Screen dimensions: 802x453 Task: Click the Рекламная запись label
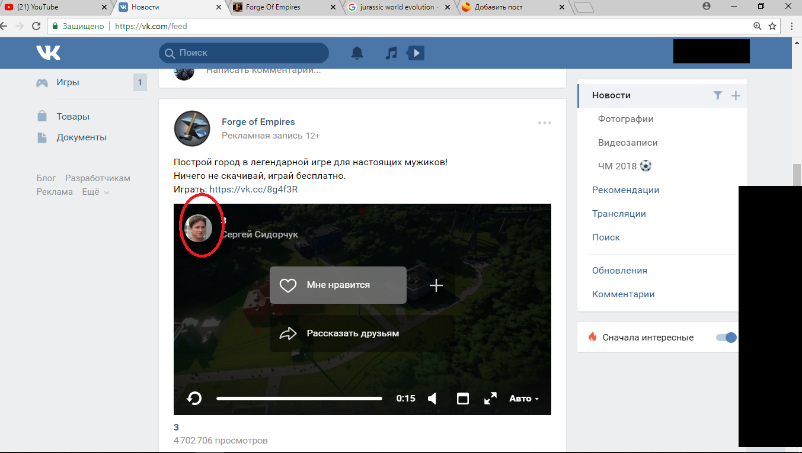[262, 136]
